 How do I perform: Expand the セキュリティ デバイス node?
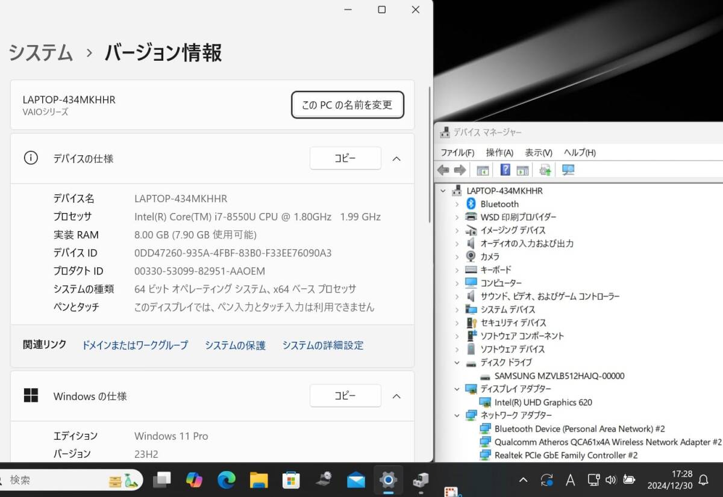click(457, 323)
